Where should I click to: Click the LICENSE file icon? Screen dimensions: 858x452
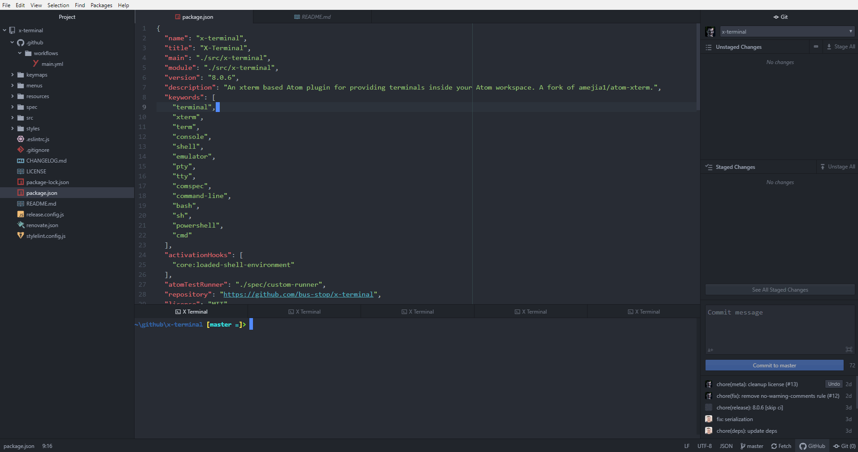coord(21,171)
